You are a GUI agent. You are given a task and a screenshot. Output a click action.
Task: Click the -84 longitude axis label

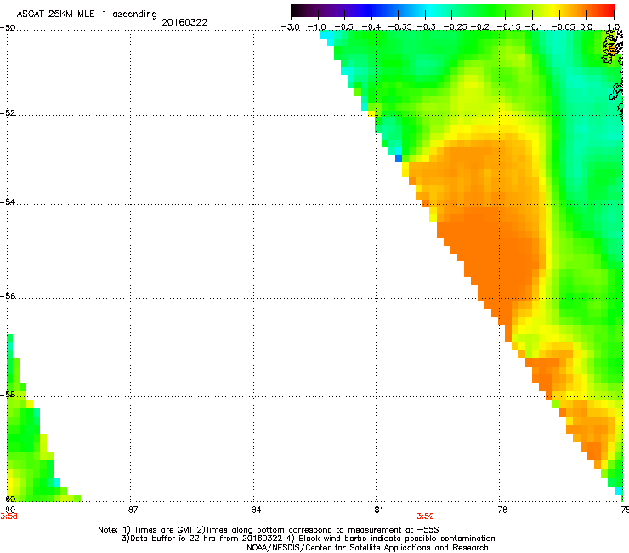point(253,510)
